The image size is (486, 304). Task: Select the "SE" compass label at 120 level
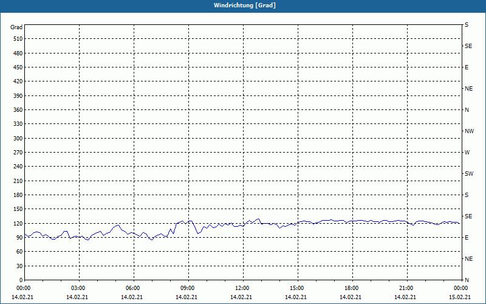click(468, 216)
